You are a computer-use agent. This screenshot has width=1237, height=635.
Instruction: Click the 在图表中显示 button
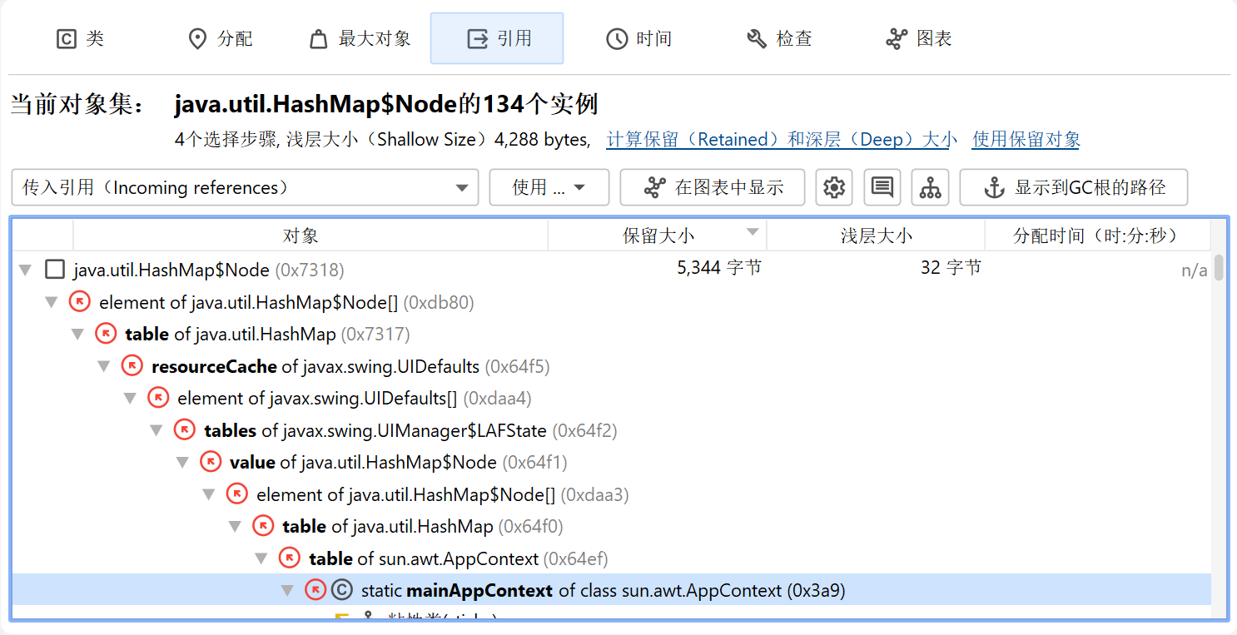(713, 187)
